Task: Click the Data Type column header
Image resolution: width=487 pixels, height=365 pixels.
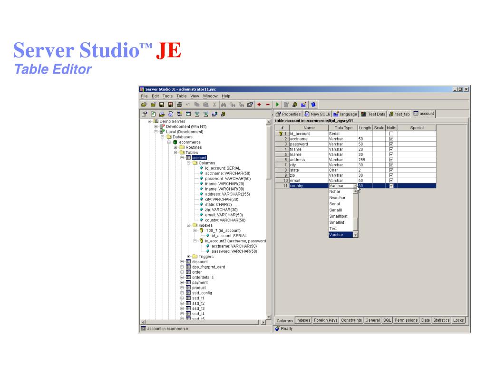Action: click(x=343, y=128)
